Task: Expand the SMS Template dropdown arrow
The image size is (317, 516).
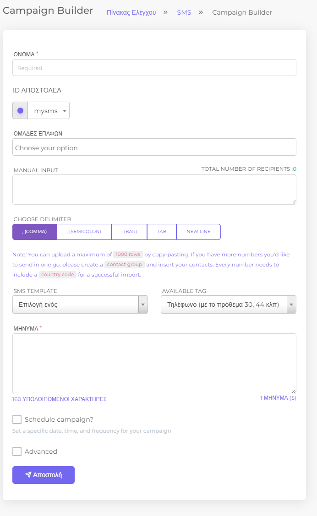Action: point(143,304)
